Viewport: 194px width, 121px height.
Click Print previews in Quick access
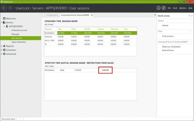pyautogui.click(x=168, y=36)
